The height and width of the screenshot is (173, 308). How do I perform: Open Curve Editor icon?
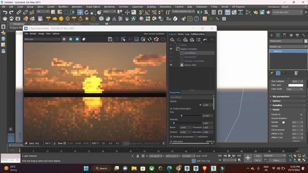coord(234,12)
